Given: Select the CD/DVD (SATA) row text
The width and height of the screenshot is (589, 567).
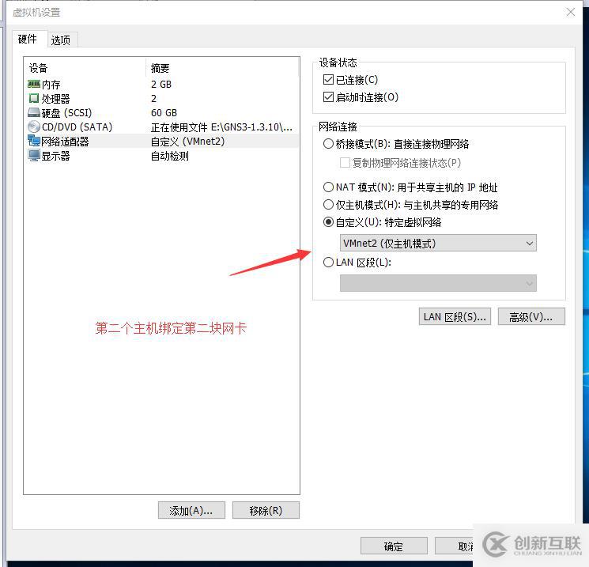Looking at the screenshot, I should [77, 127].
